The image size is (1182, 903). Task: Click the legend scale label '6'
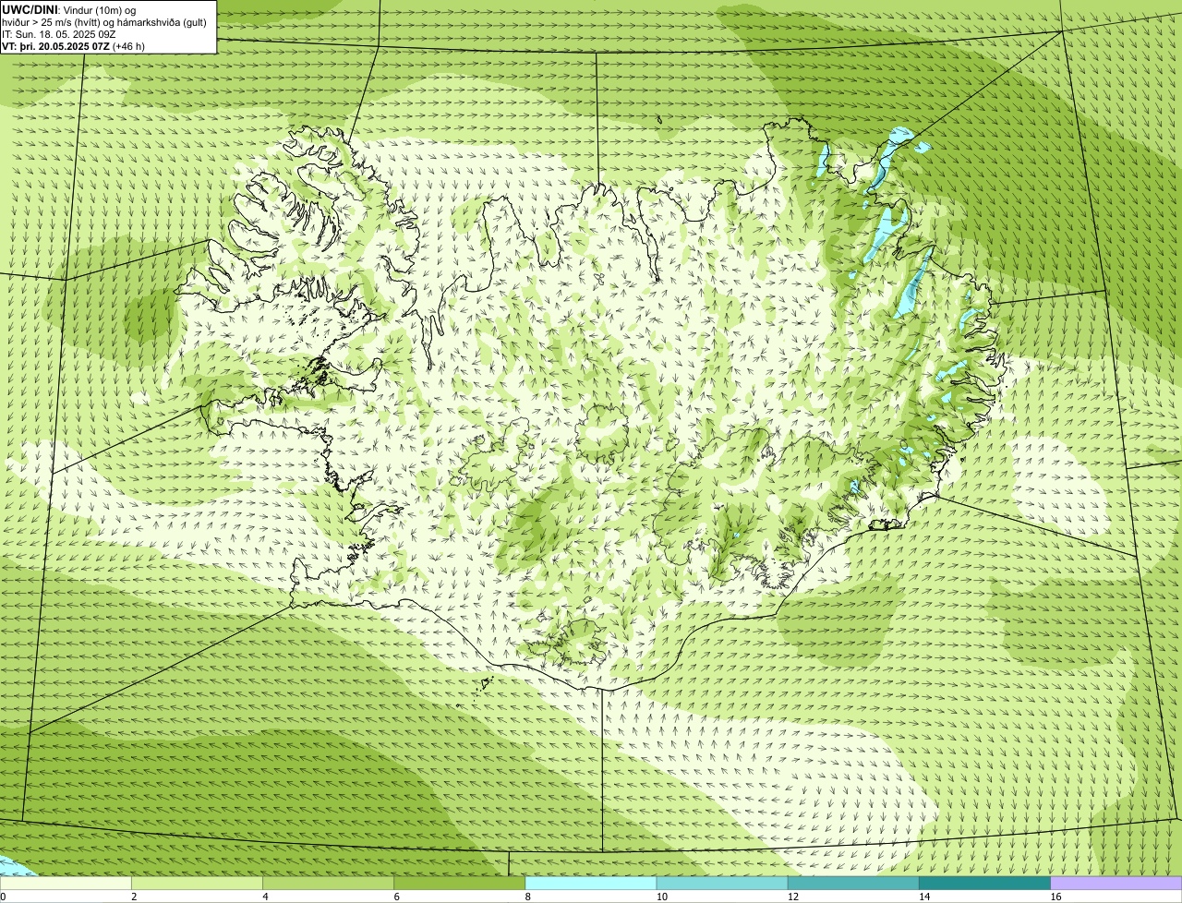click(x=397, y=897)
